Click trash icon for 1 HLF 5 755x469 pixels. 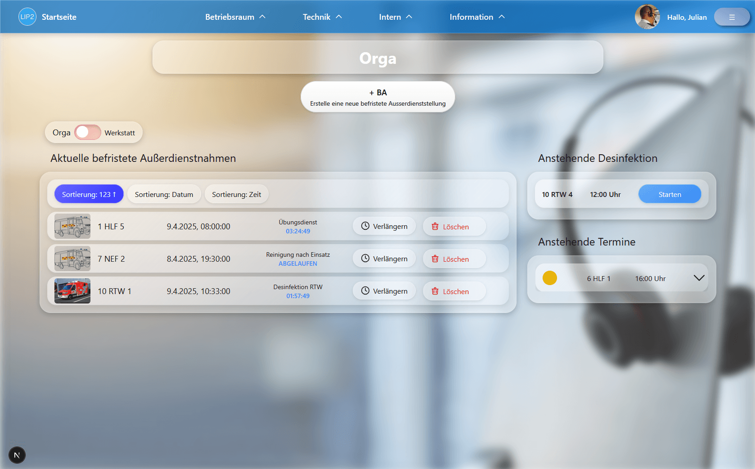[435, 227]
